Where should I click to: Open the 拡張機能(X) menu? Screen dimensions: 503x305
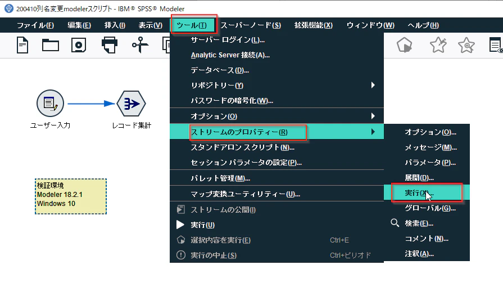point(314,25)
